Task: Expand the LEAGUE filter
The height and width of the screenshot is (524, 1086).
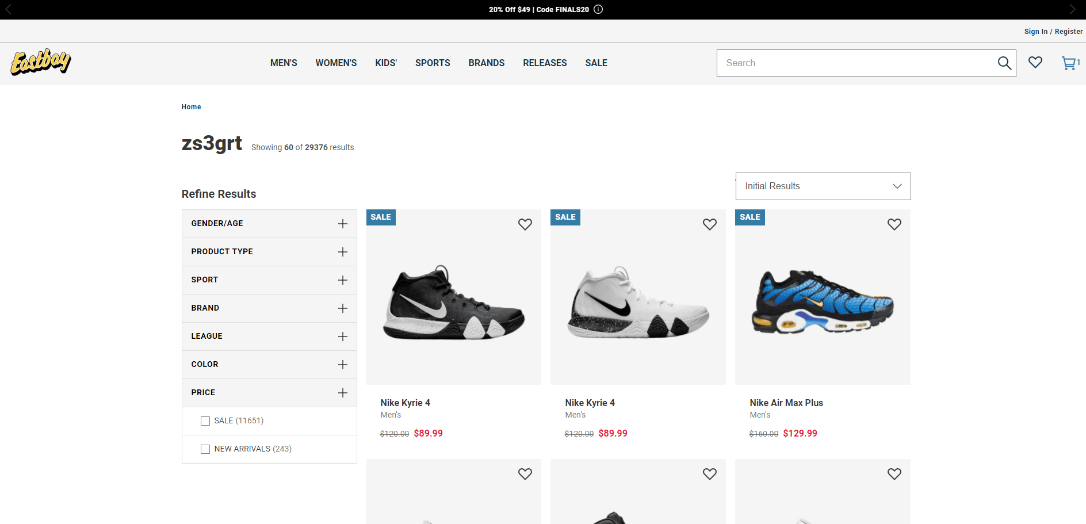Action: [269, 336]
